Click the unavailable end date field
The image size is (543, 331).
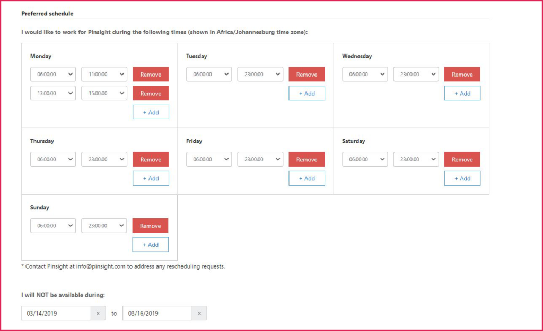point(157,314)
